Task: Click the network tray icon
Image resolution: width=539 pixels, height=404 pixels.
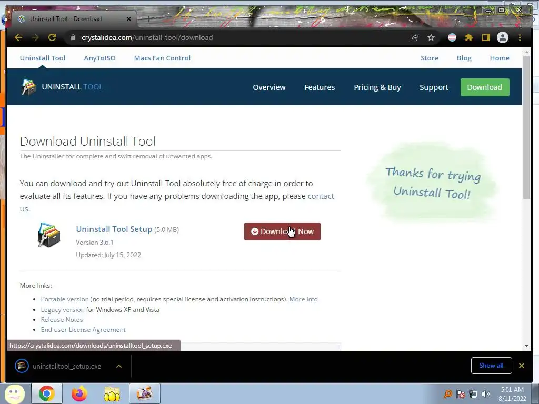Action: (473, 394)
